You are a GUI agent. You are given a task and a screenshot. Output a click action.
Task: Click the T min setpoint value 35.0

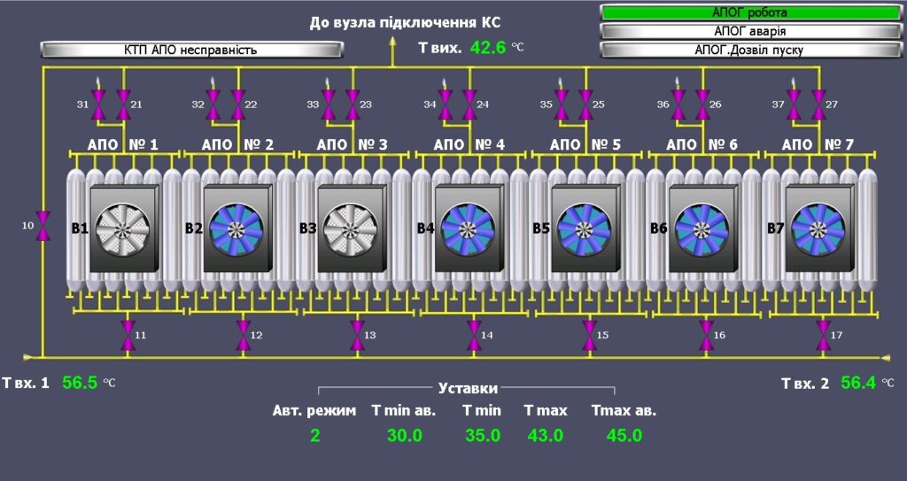pyautogui.click(x=483, y=436)
